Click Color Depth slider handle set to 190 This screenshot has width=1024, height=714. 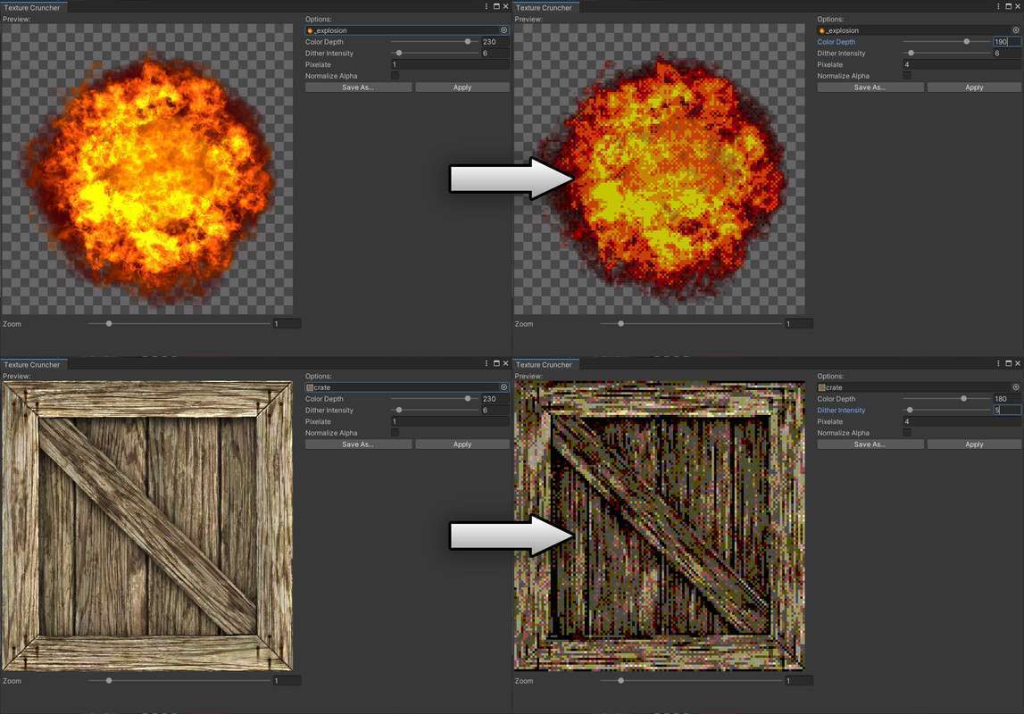(x=967, y=42)
